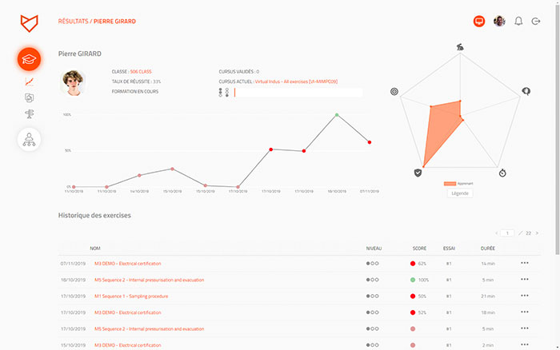The image size is (560, 350).
Task: Click RÉSULTATS in the breadcrumb
Action: click(x=74, y=22)
